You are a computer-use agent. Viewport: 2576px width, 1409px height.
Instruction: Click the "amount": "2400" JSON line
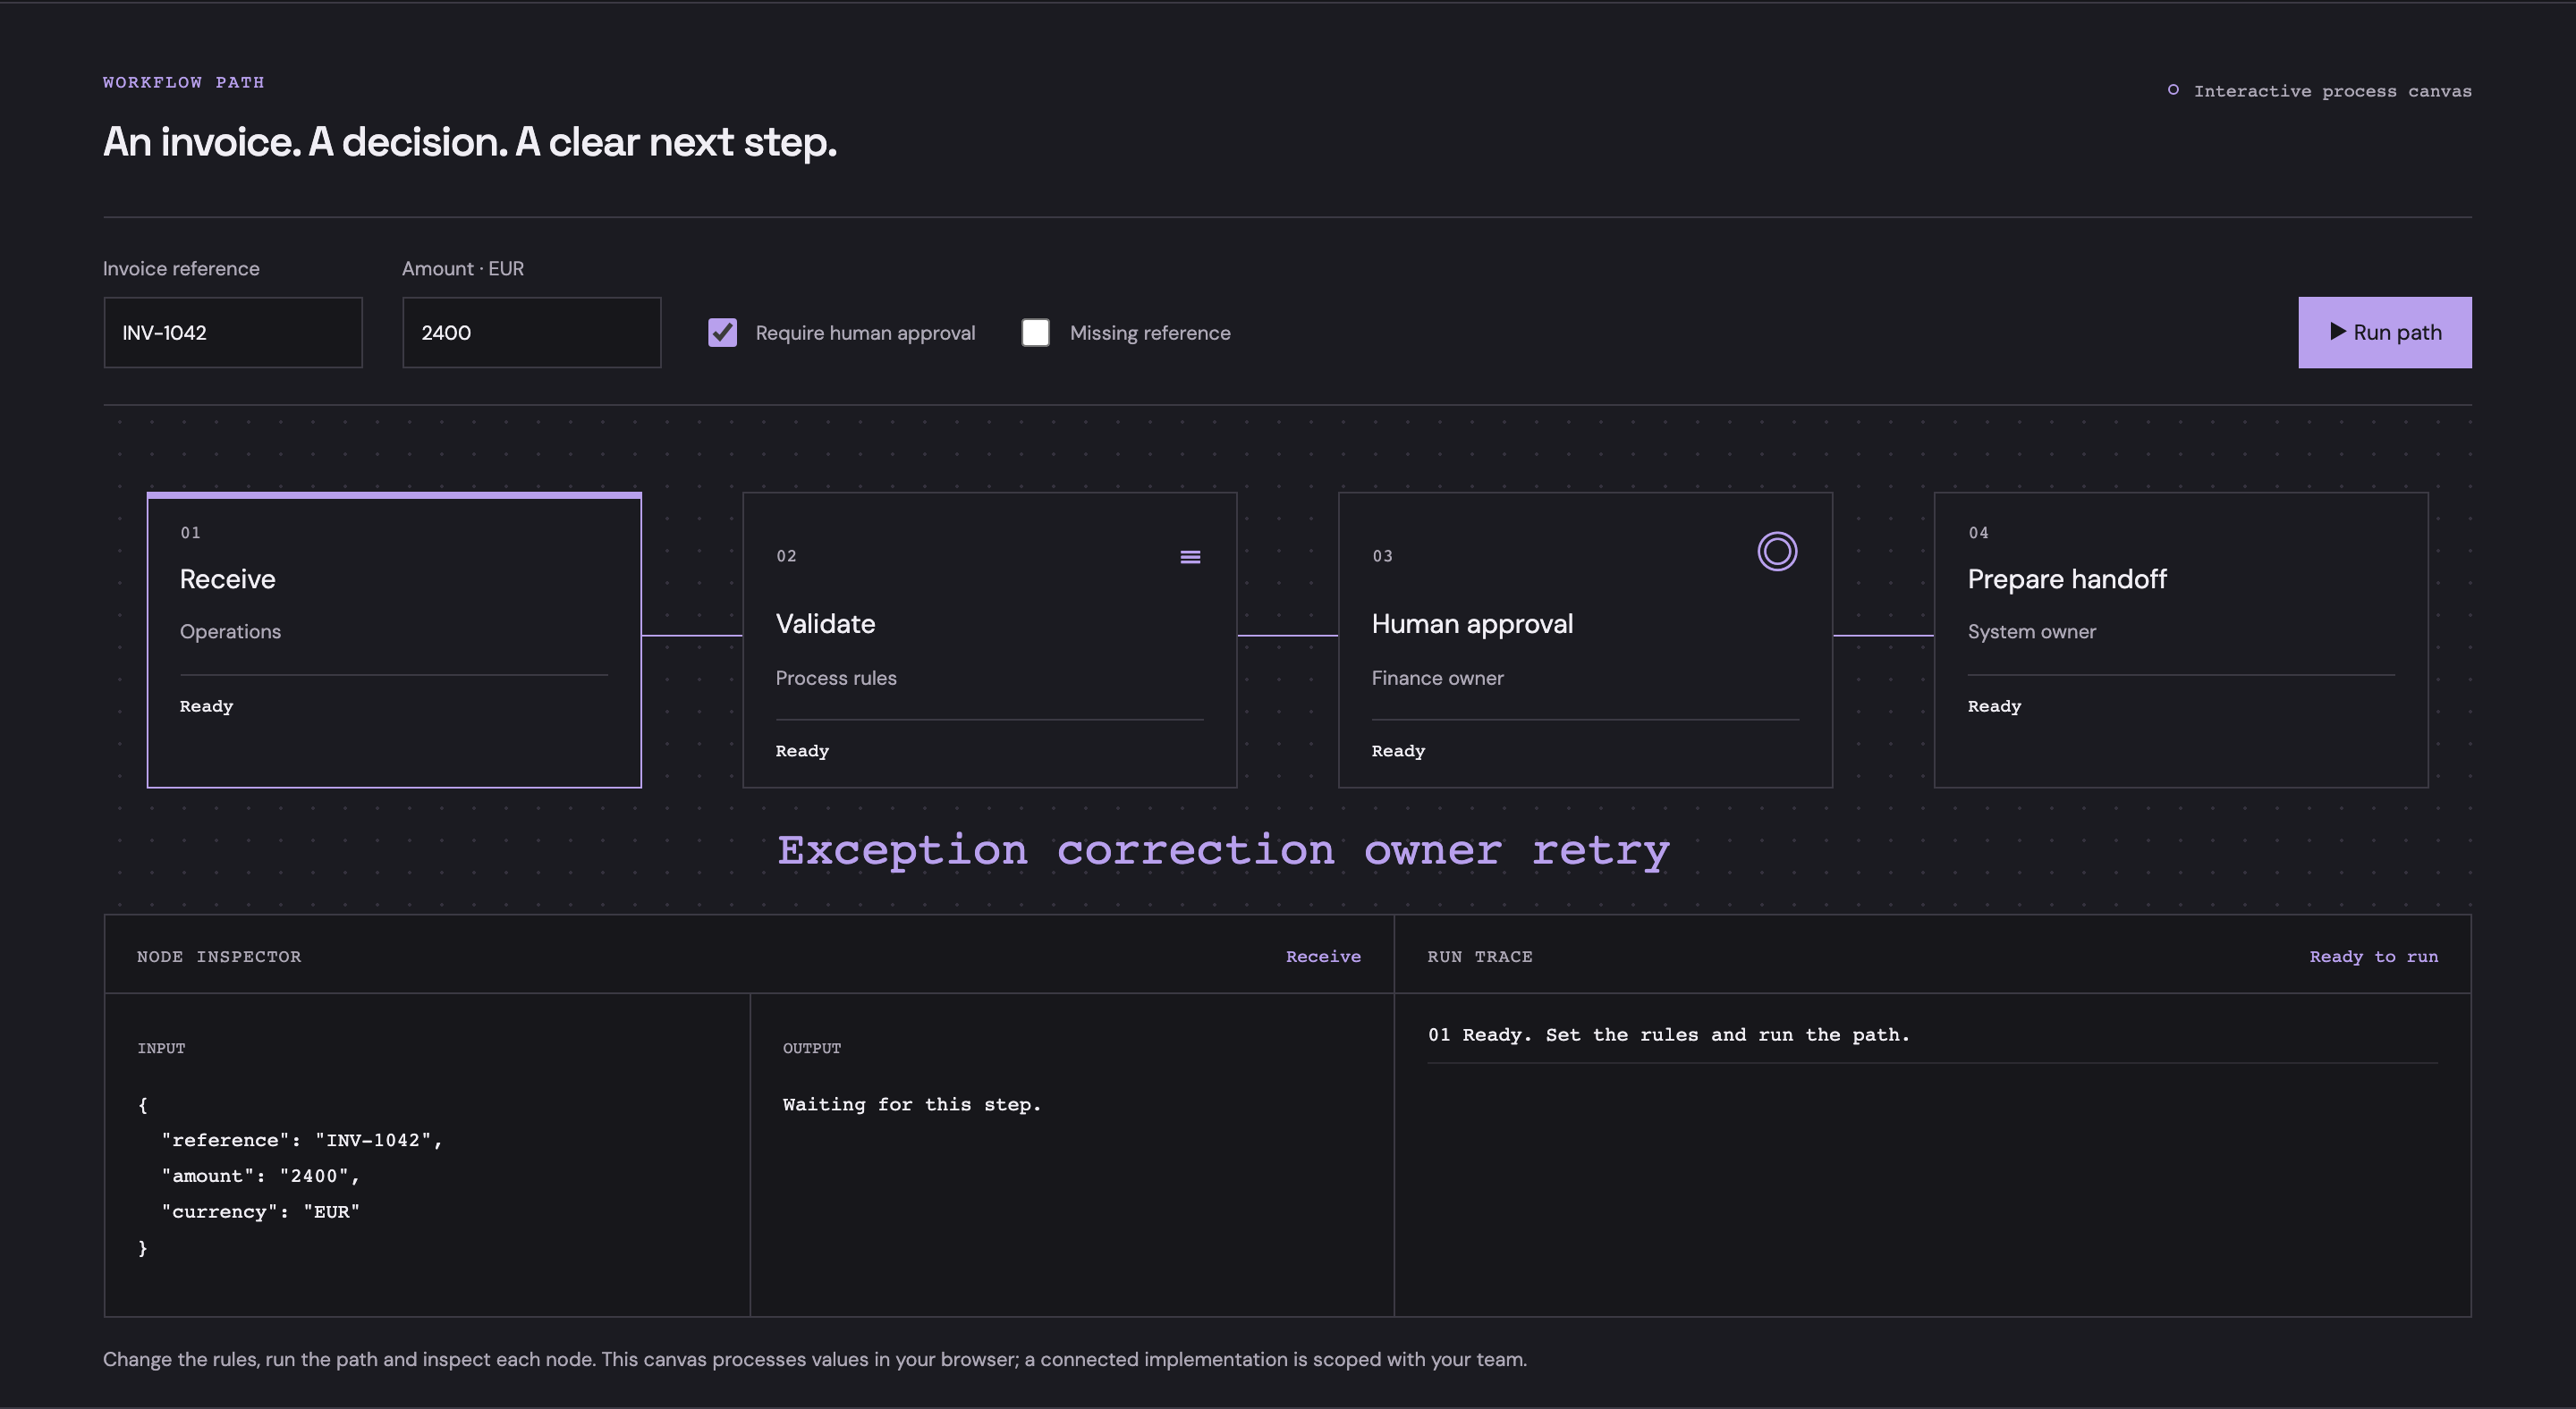tap(260, 1177)
